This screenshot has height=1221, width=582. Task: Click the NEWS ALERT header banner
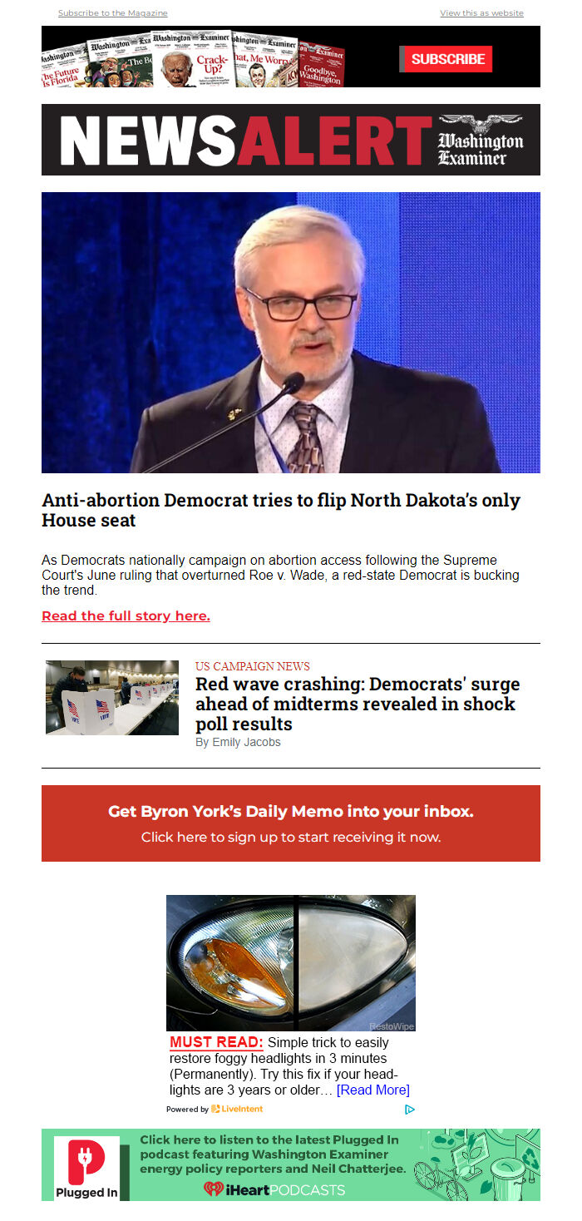[291, 140]
